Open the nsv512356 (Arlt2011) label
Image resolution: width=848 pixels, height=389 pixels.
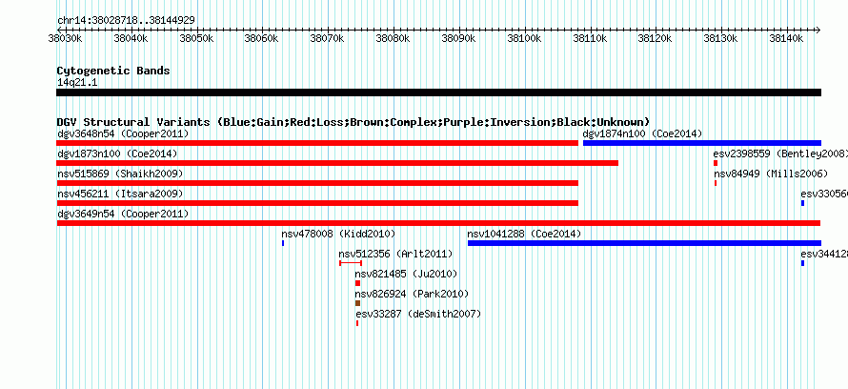point(395,254)
